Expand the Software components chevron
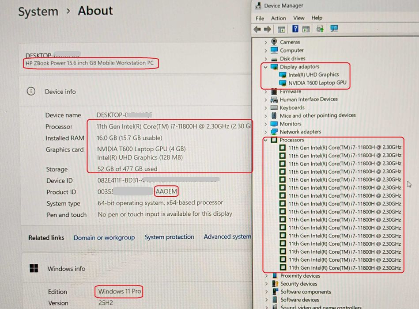The height and width of the screenshot is (309, 419). pos(266,292)
